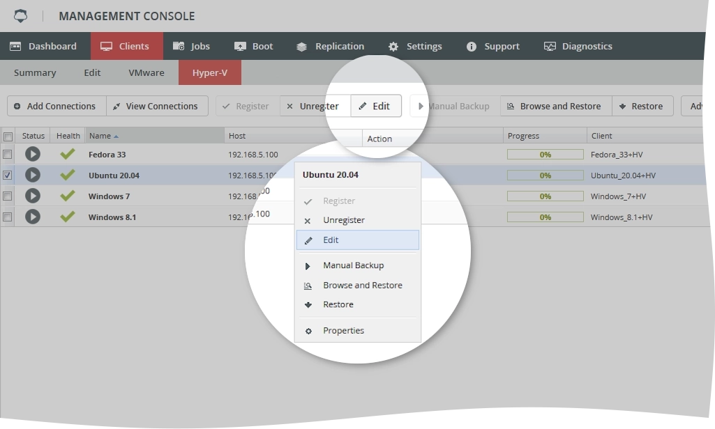The width and height of the screenshot is (715, 429).
Task: Click the Ubuntu 20.04 progress bar
Action: 545,175
